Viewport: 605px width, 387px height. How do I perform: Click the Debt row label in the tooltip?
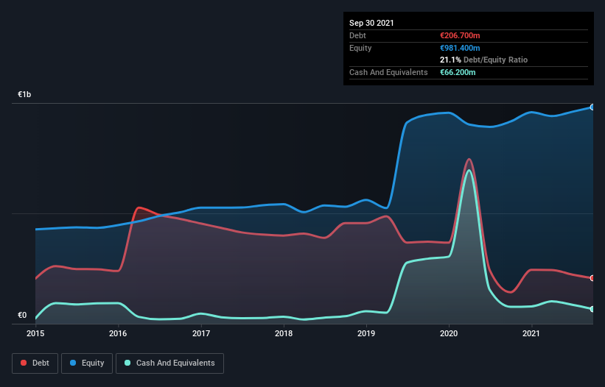coord(357,35)
